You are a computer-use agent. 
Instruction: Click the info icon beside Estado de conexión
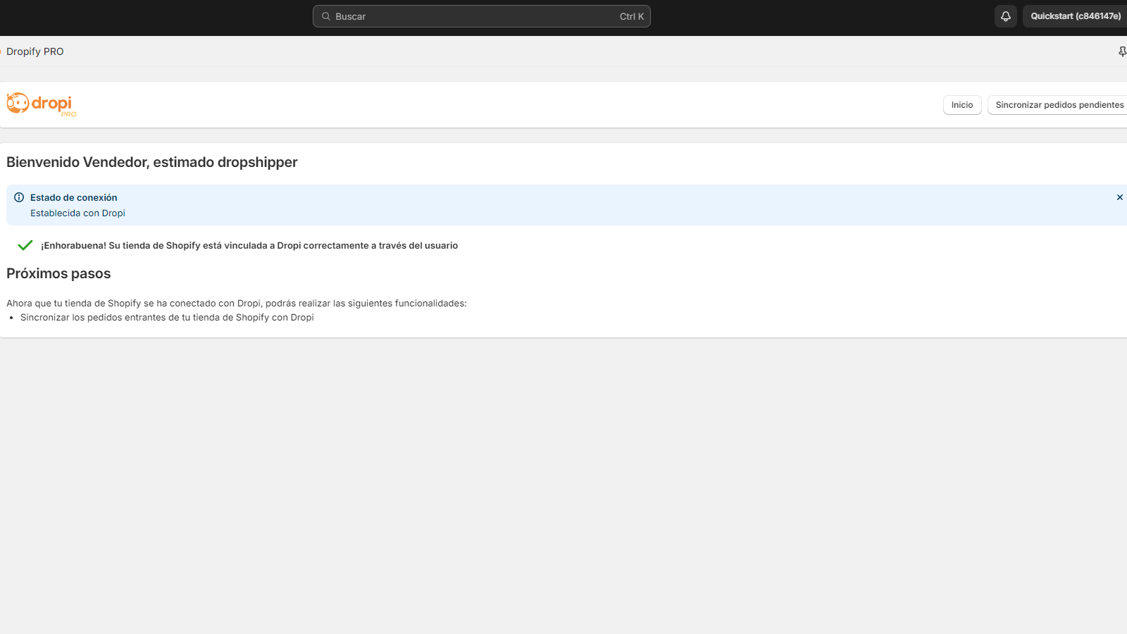click(x=19, y=197)
